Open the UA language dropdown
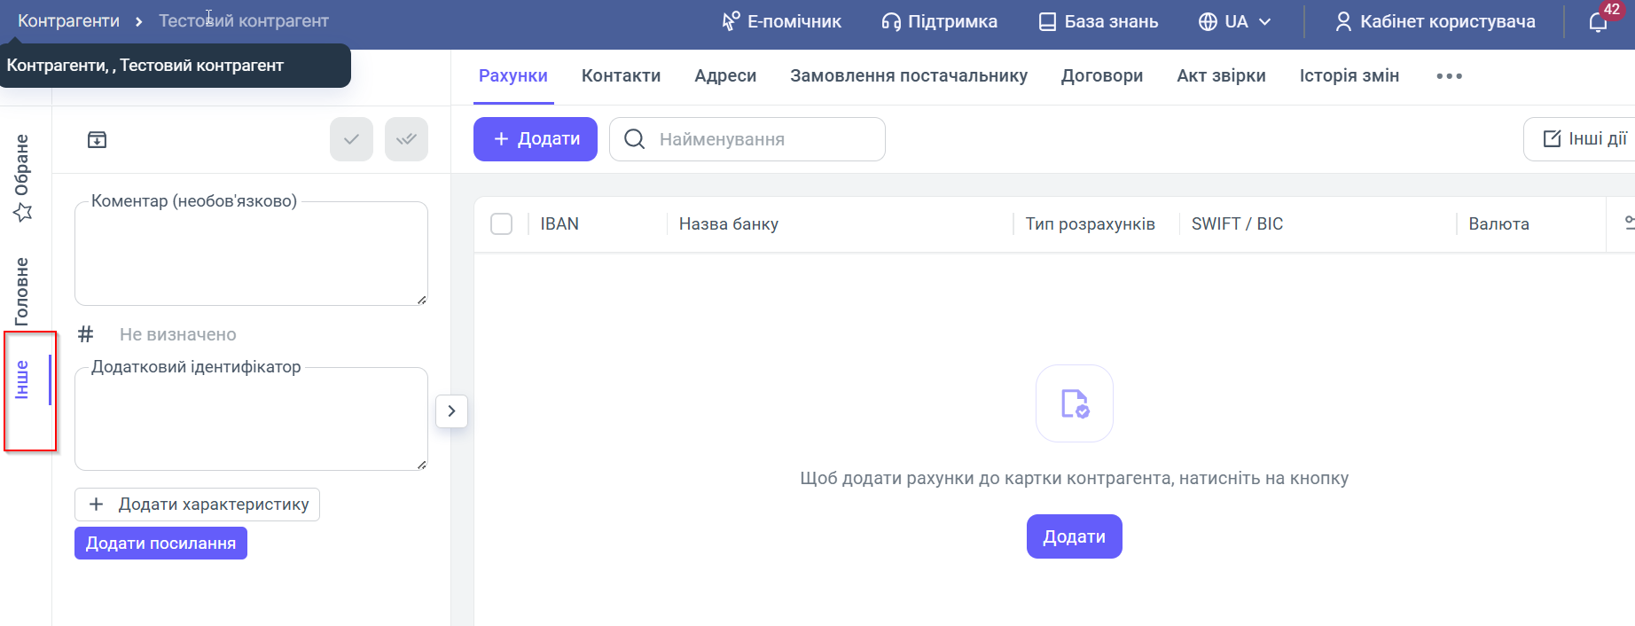This screenshot has width=1635, height=626. coord(1235,22)
